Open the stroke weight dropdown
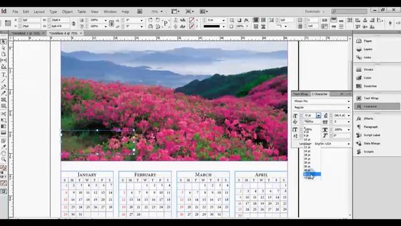This screenshot has width=401, height=226. point(224,20)
